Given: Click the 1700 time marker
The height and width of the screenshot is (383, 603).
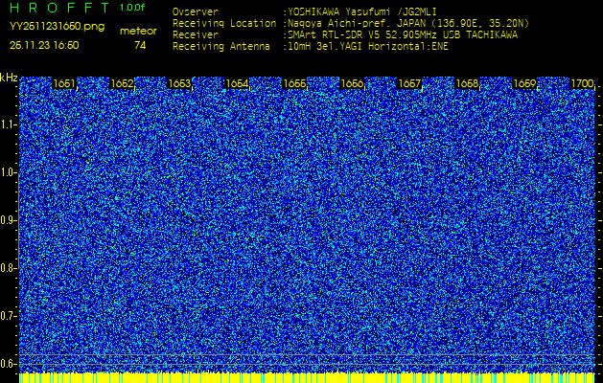Looking at the screenshot, I should [x=582, y=83].
